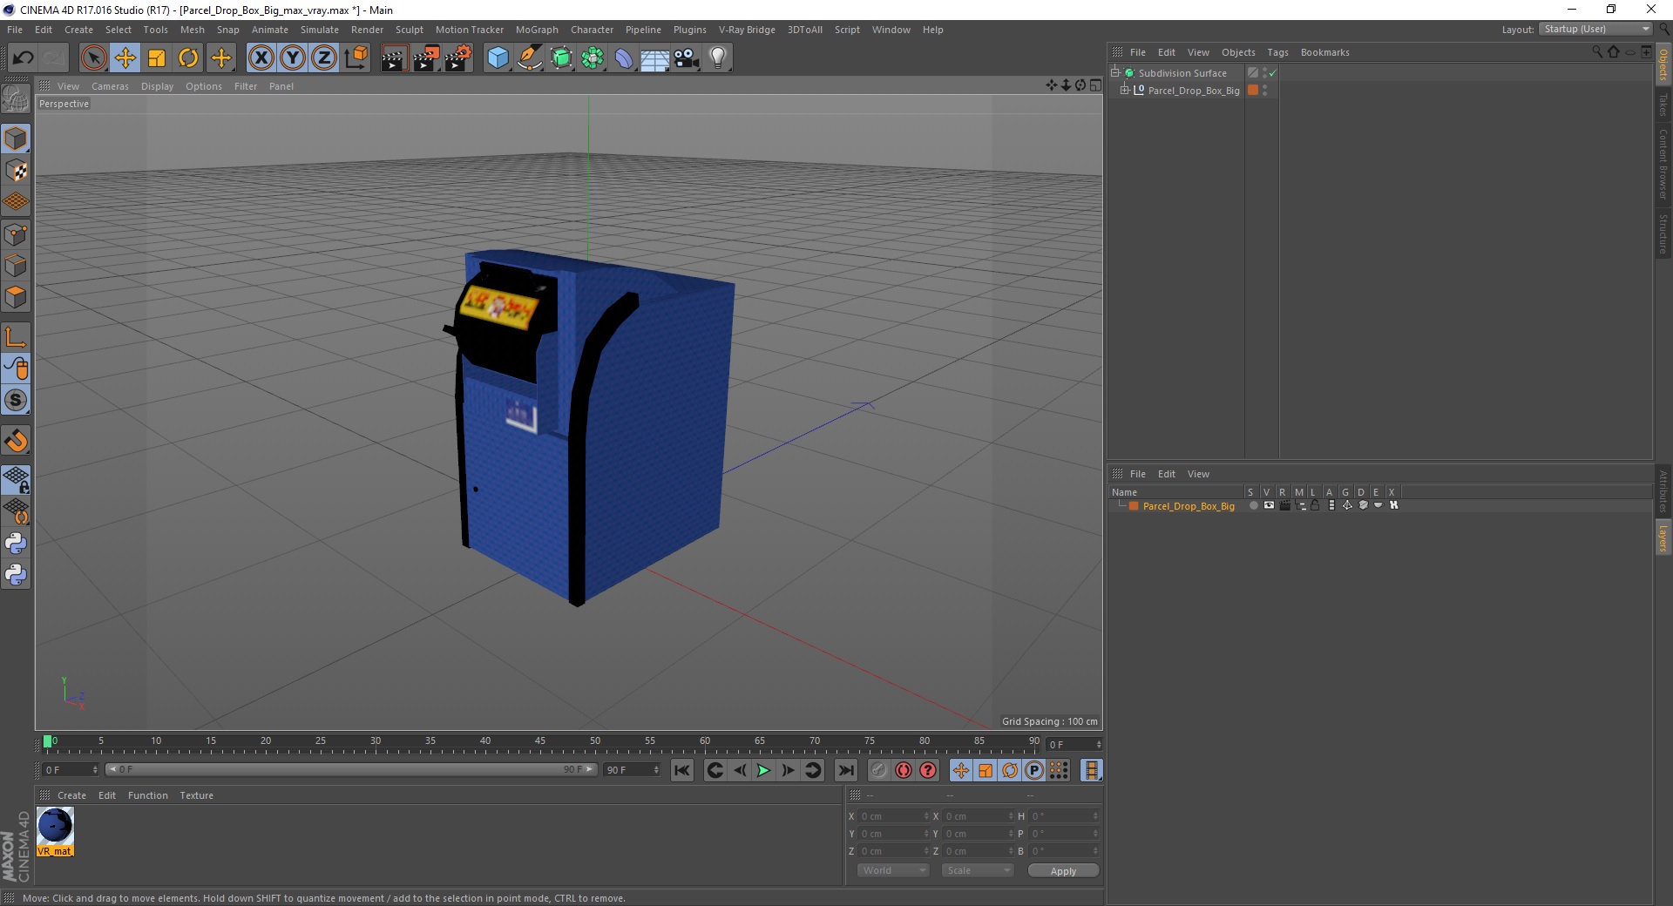Open the MoGraph menu

tap(537, 30)
